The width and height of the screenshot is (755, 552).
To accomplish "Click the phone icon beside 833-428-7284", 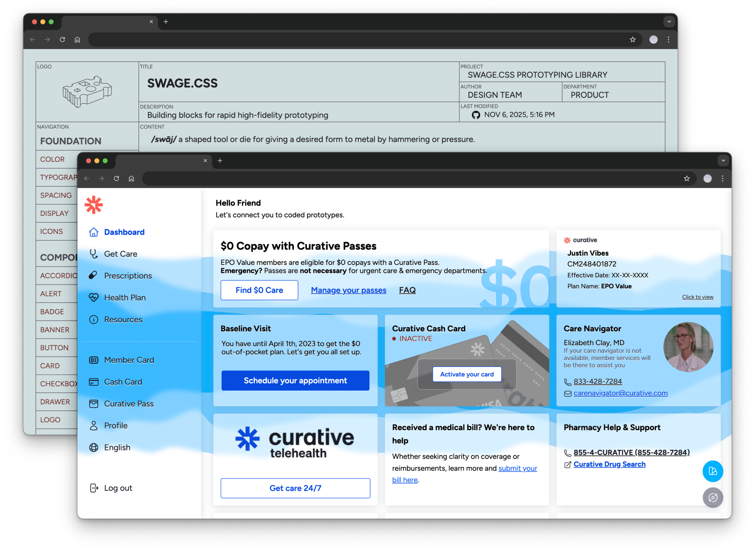I will [567, 382].
